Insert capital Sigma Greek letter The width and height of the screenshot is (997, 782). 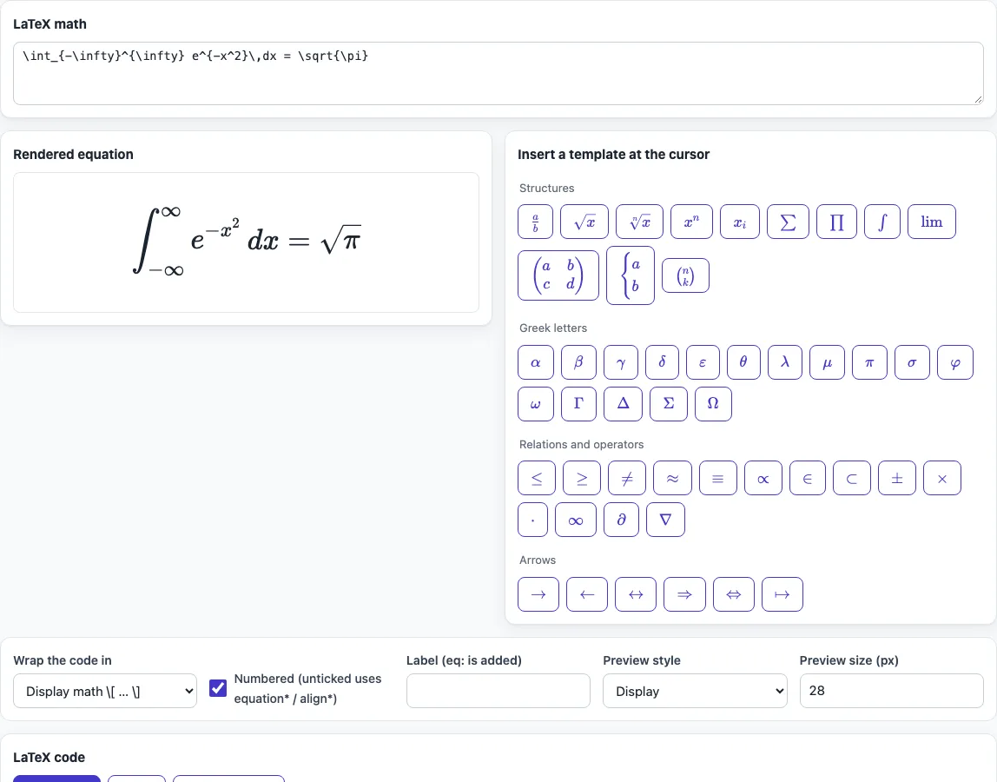668,404
